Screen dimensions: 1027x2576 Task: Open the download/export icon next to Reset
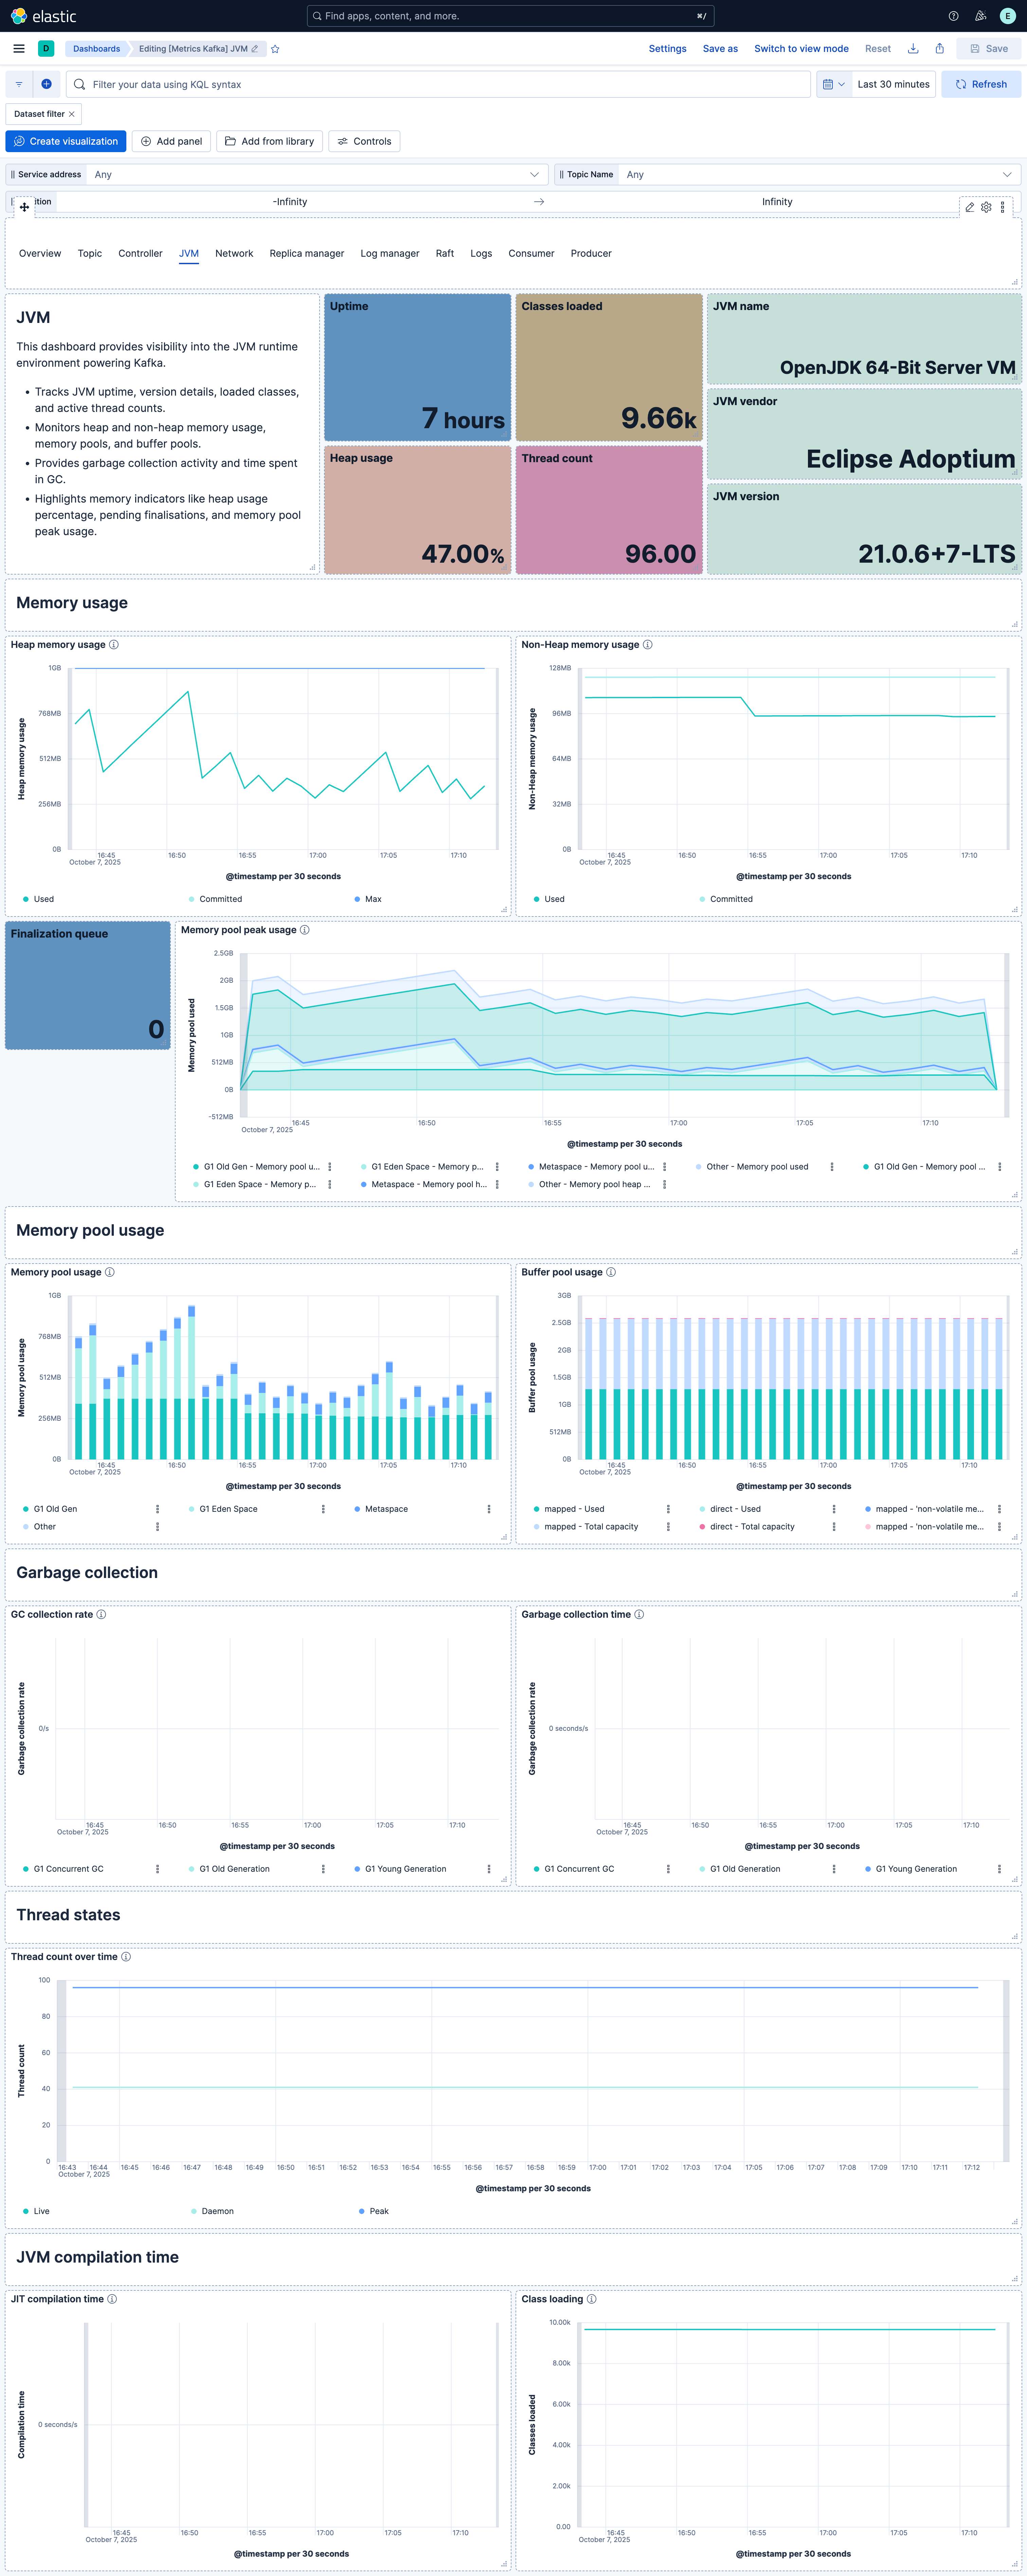pyautogui.click(x=913, y=48)
